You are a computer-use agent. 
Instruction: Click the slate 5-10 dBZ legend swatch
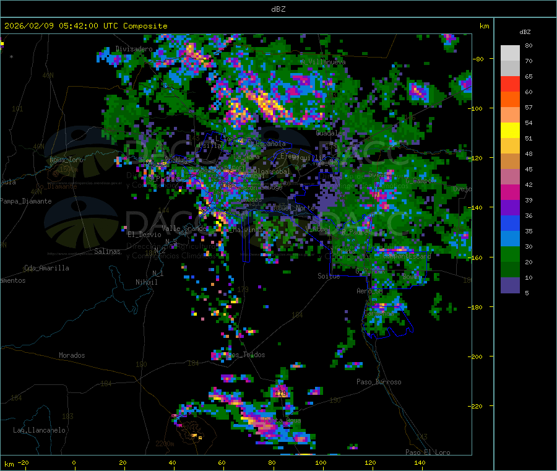click(510, 285)
